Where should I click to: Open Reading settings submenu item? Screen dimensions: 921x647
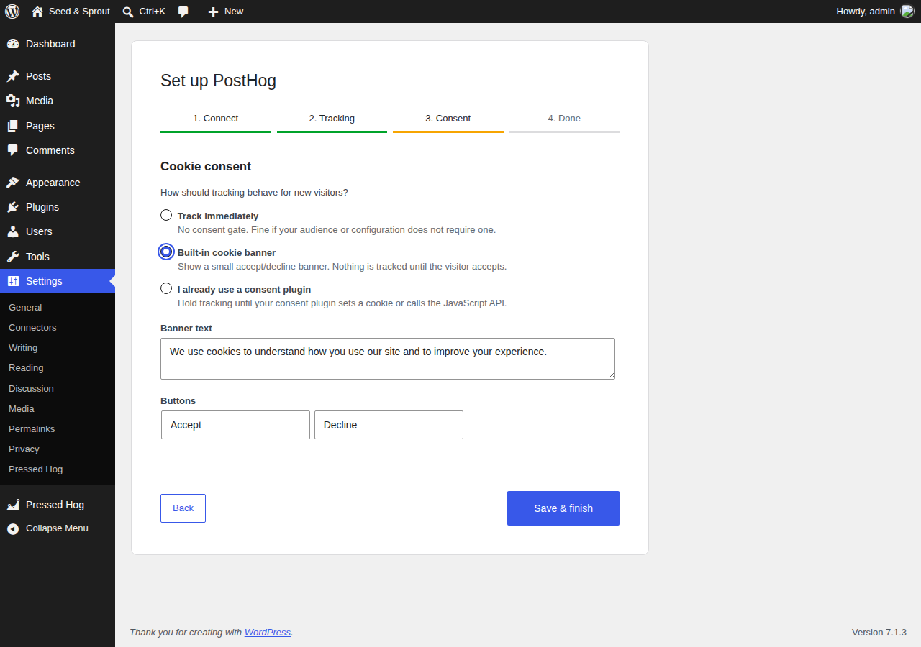point(26,367)
